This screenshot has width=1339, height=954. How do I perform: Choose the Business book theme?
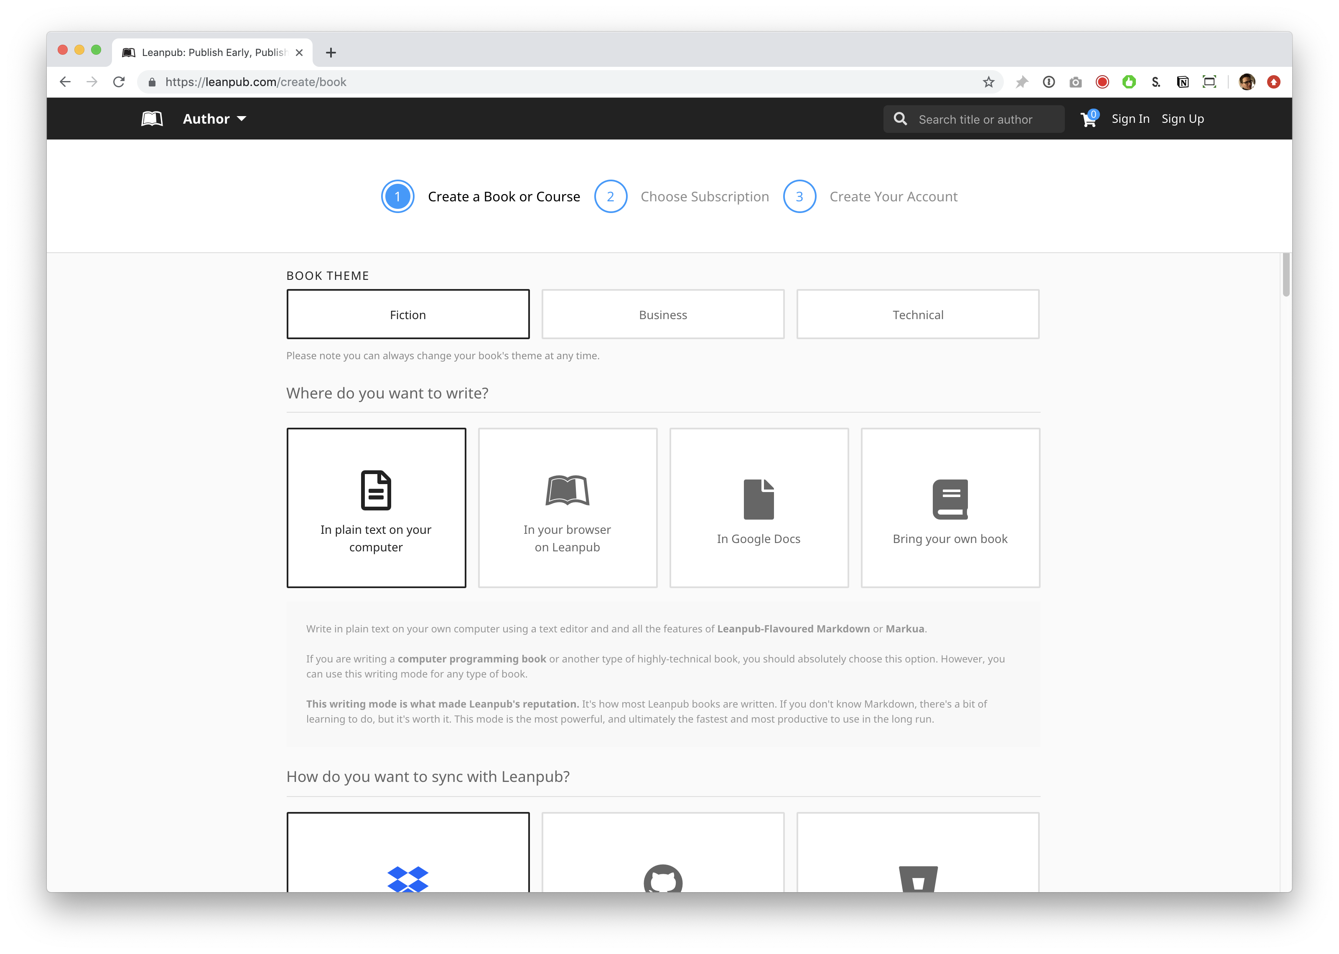pos(662,314)
